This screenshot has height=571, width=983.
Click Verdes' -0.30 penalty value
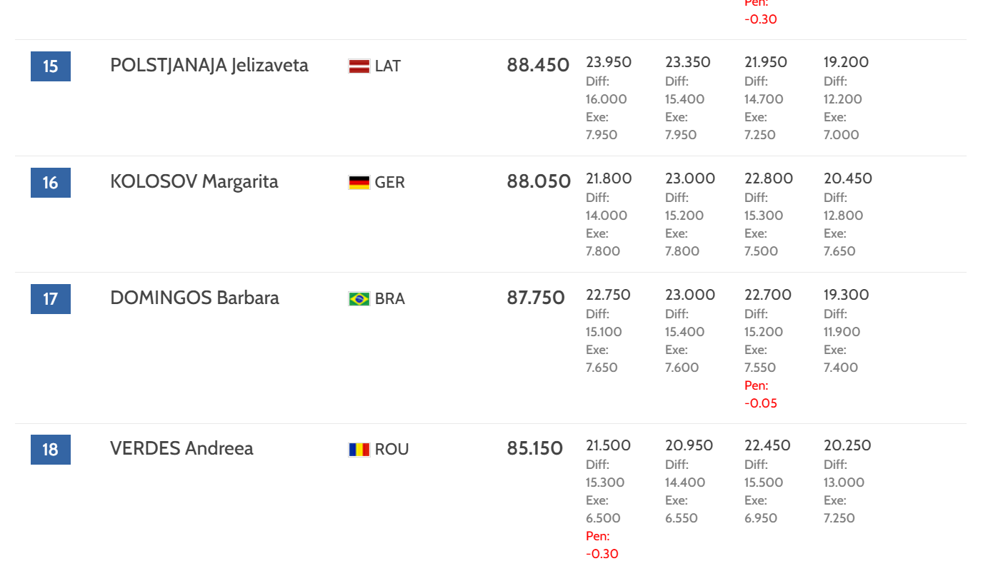tap(602, 554)
